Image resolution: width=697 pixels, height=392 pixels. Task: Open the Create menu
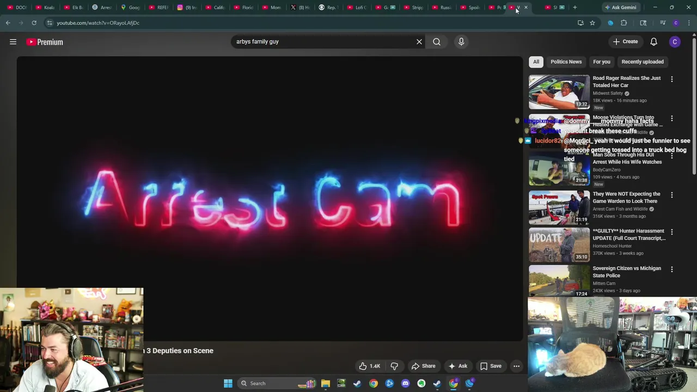625,42
